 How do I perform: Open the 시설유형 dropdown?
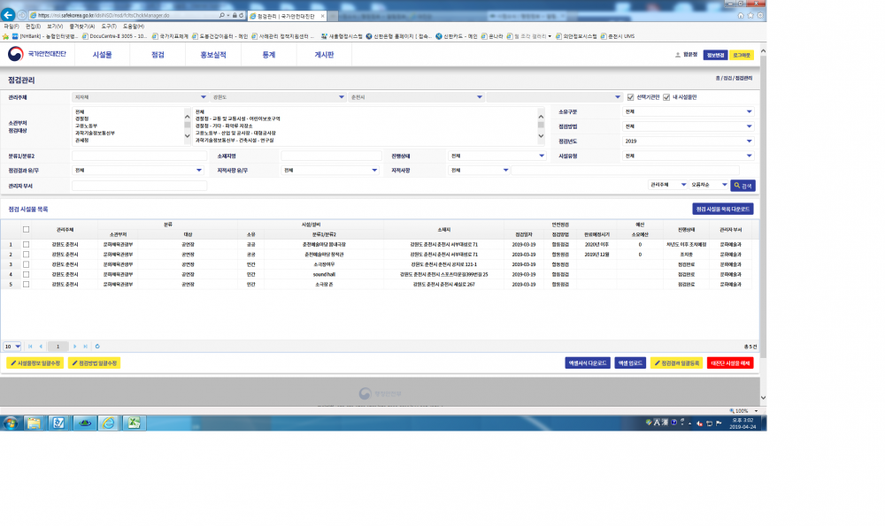pos(688,156)
